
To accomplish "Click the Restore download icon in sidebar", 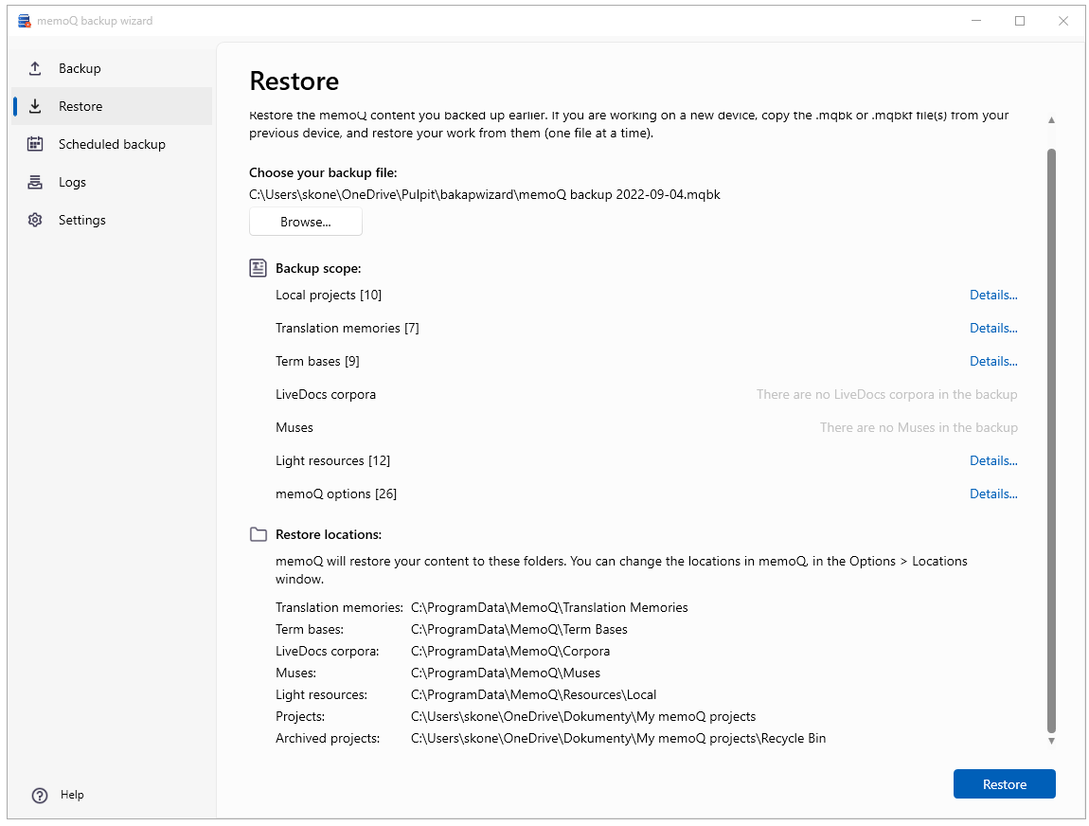I will 35,106.
